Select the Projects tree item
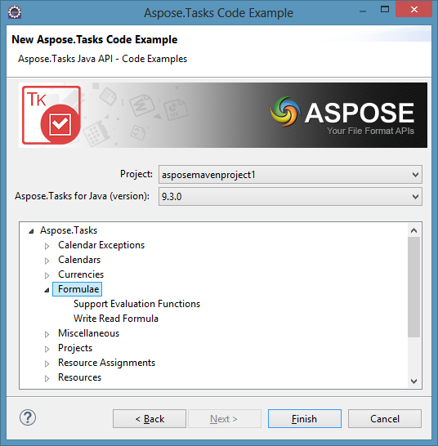This screenshot has width=438, height=446. 75,348
